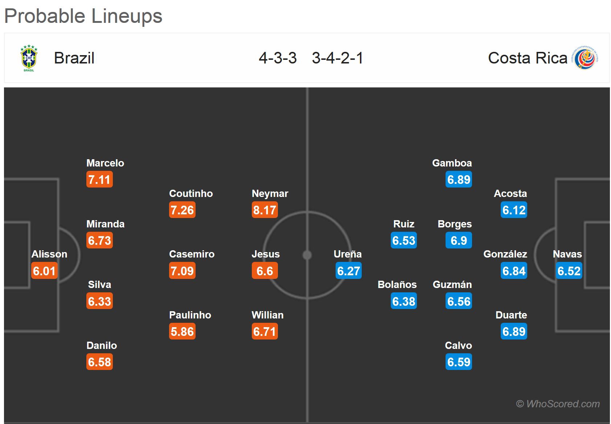The width and height of the screenshot is (611, 424).
Task: Click Coutinho's 7.26 rating badge
Action: coord(182,210)
